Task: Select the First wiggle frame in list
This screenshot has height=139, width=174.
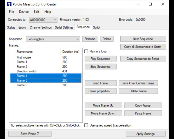Action: [24, 57]
